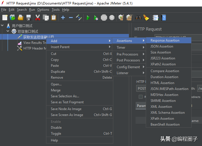The image size is (202, 146).
Task: Expand the Timer submenu
Action: (129, 48)
